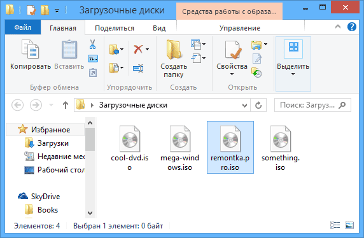
Task: Click the Загрузочные диски breadcrumb in address bar
Action: (x=133, y=105)
